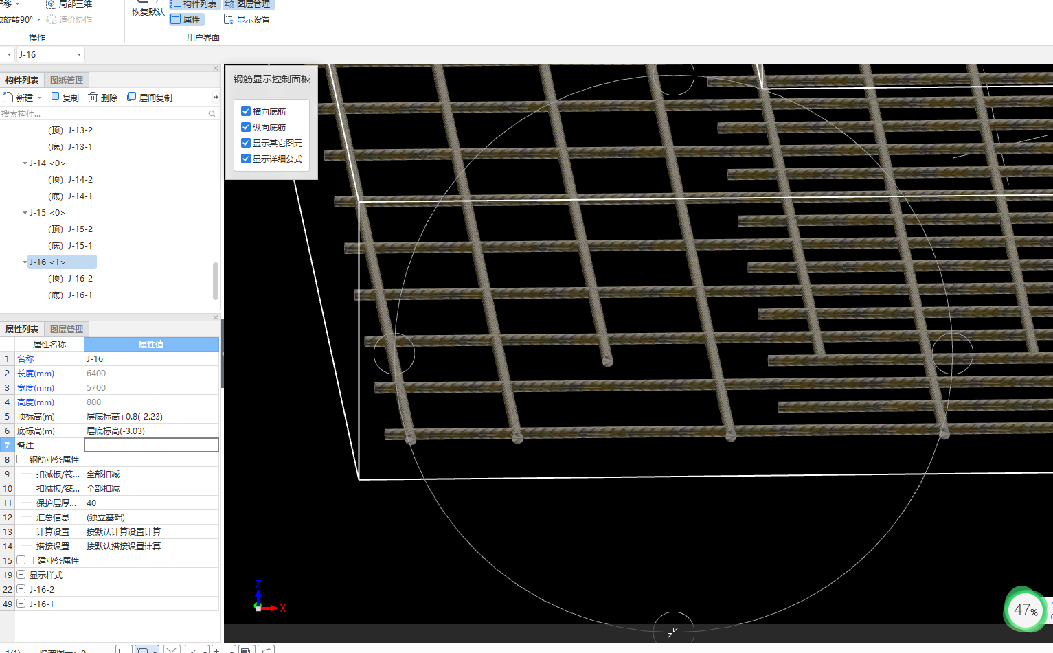Click the 名称 value cell J-16
Image resolution: width=1053 pixels, height=653 pixels.
(151, 358)
